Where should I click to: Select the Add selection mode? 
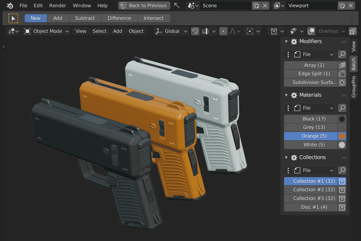point(57,18)
